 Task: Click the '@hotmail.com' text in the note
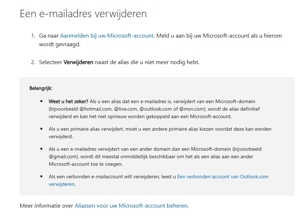(96, 109)
